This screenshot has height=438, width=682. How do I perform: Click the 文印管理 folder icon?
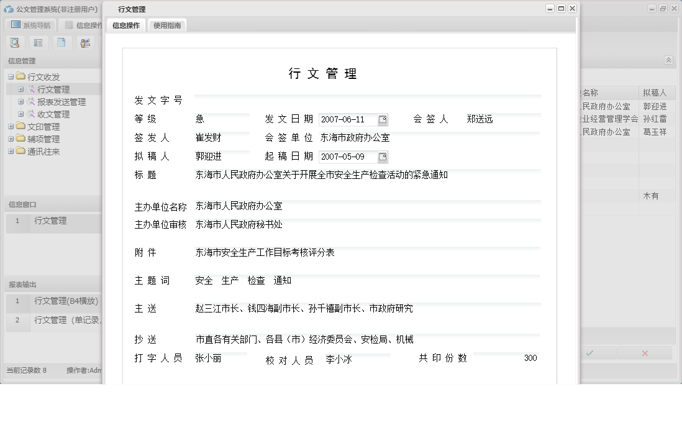click(x=19, y=126)
